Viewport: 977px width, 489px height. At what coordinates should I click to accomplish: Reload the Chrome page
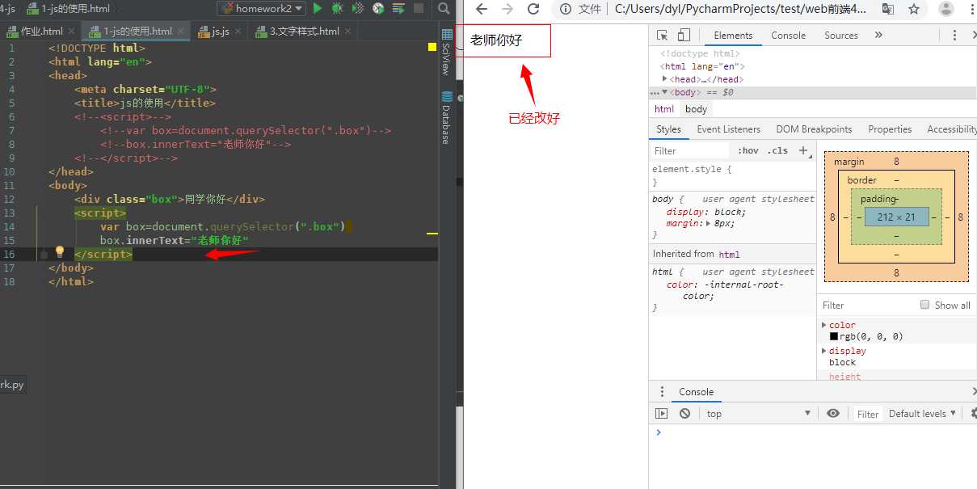[533, 9]
